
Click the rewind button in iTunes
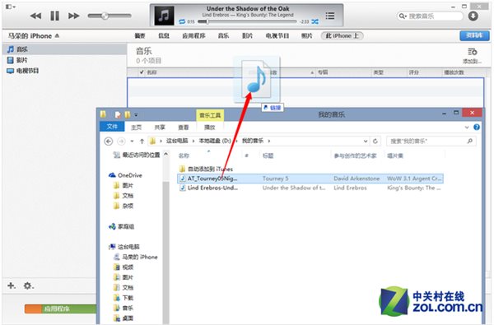coord(36,16)
